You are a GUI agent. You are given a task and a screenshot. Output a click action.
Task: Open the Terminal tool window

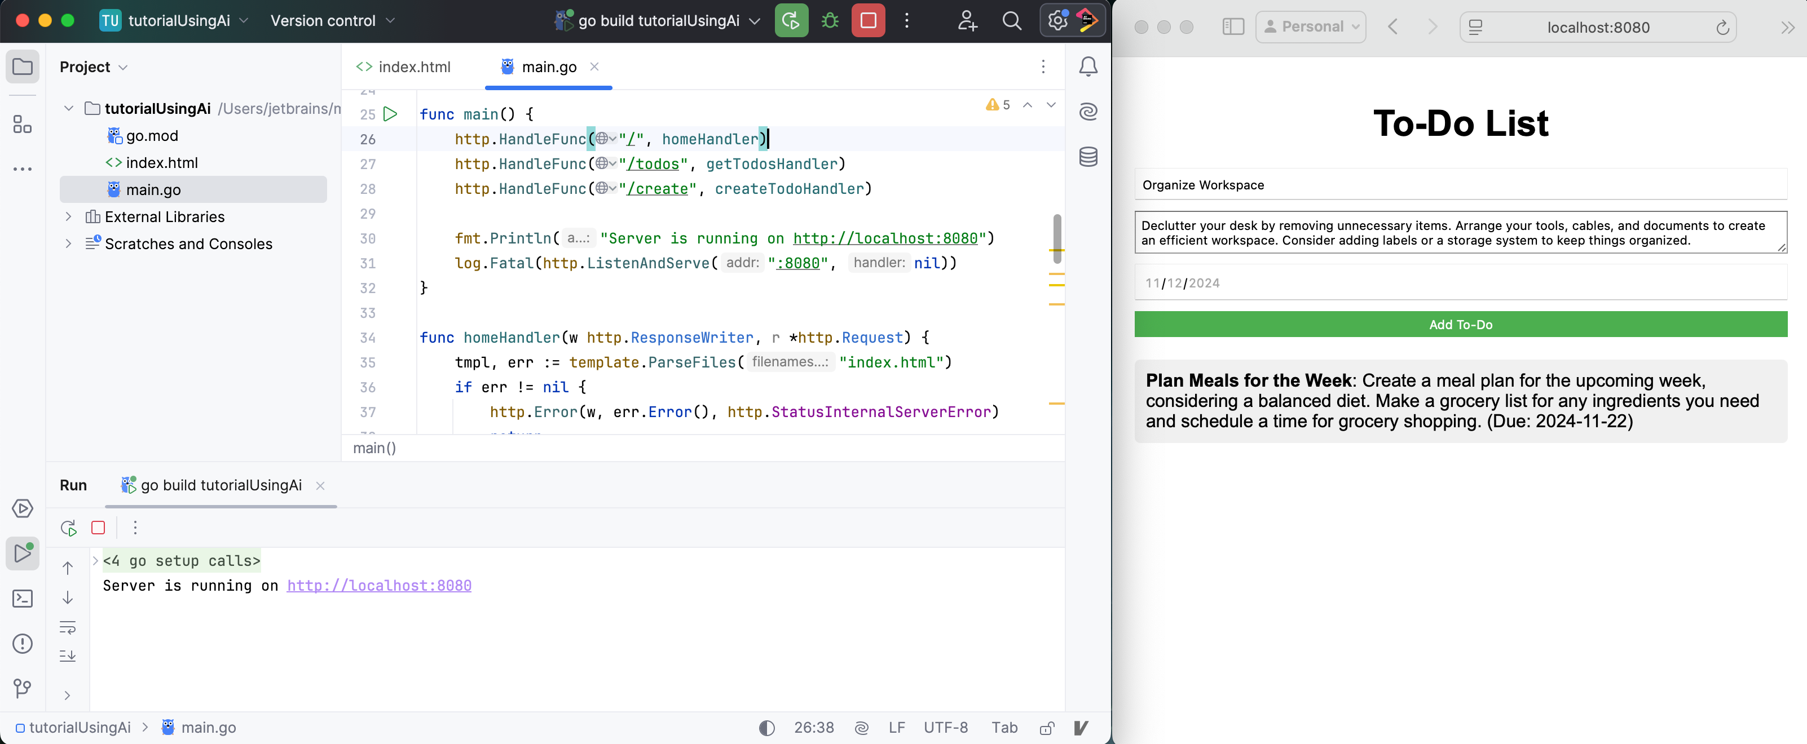tap(23, 599)
